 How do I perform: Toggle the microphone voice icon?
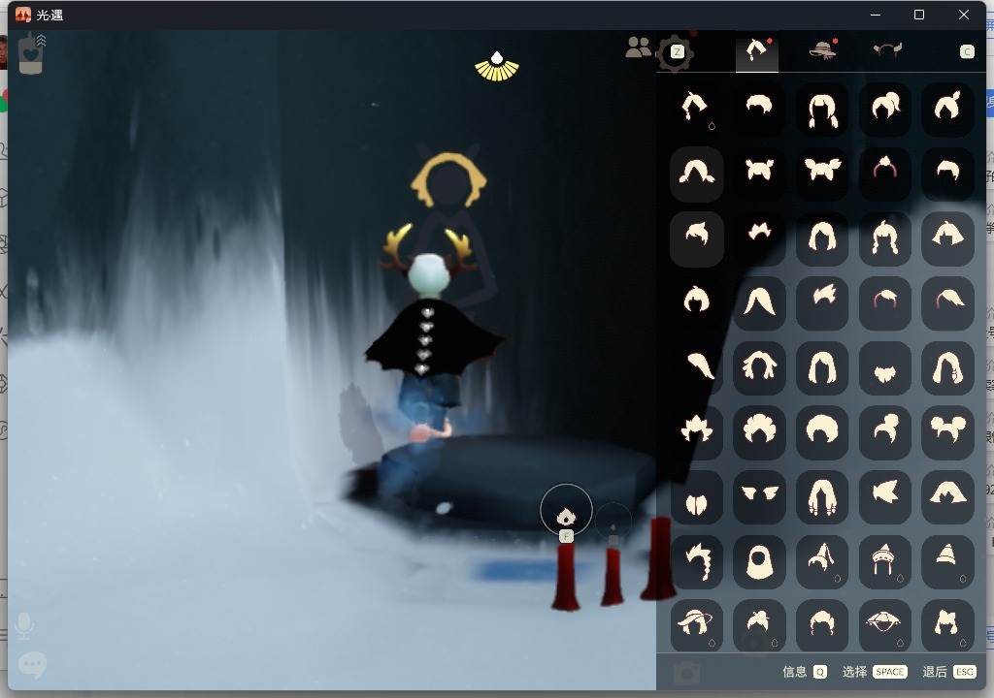coord(24,626)
